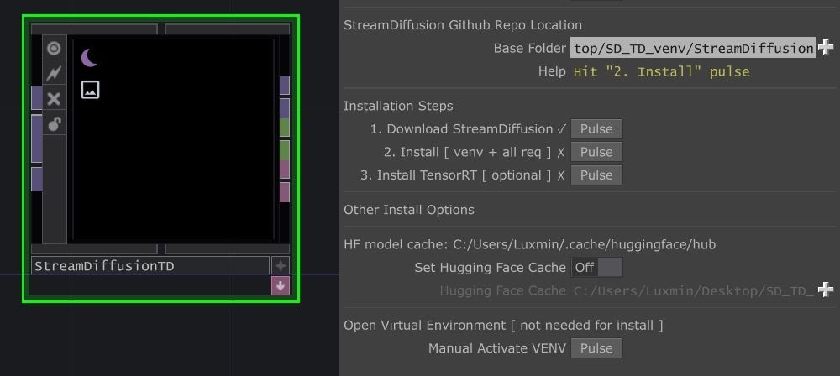Viewport: 840px width, 376px height.
Task: Click the bypass/cooking lightning flag icon
Action: 54,73
